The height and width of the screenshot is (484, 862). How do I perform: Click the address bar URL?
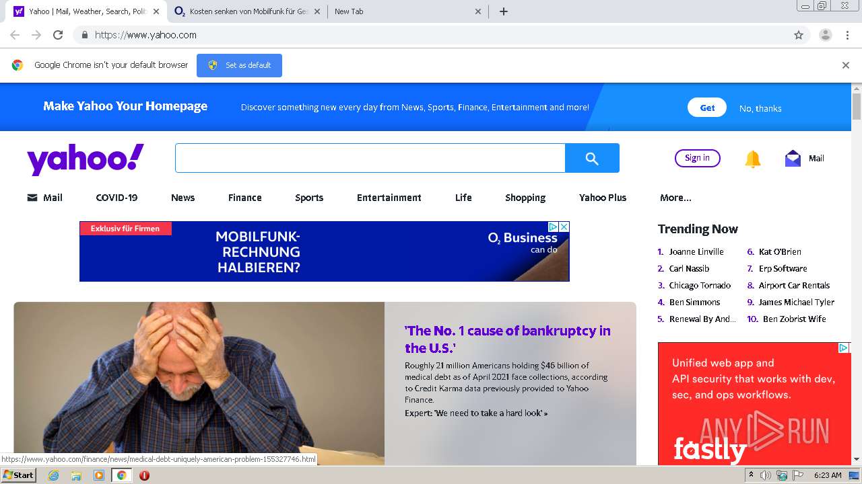tap(145, 35)
